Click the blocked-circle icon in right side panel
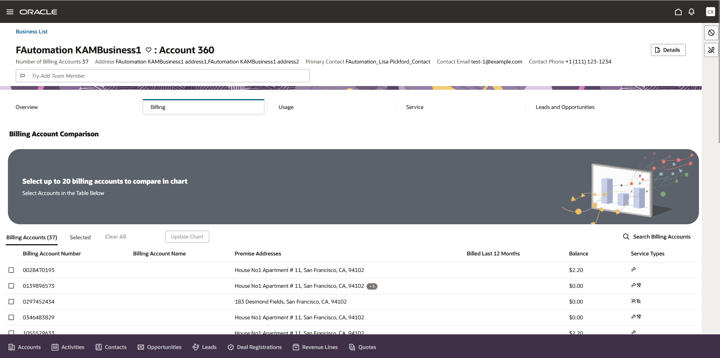 (x=711, y=33)
